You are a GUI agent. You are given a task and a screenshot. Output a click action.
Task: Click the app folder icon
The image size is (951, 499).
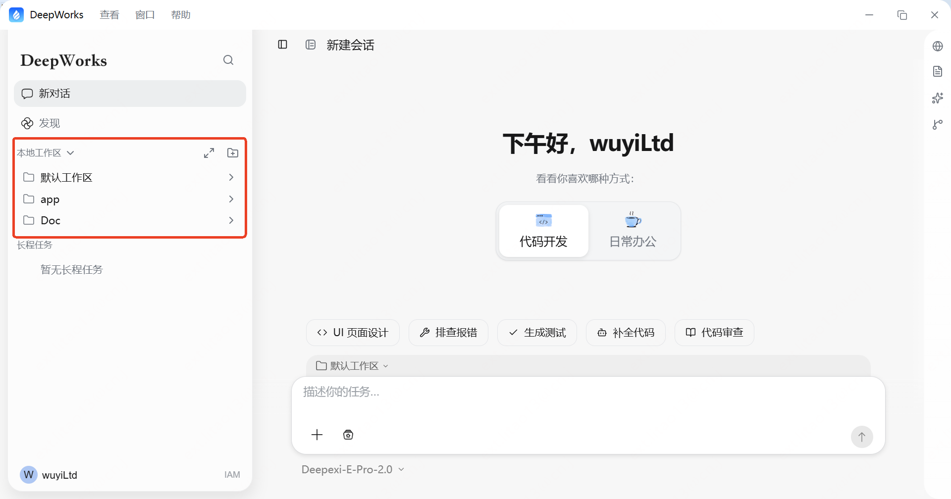(x=29, y=199)
